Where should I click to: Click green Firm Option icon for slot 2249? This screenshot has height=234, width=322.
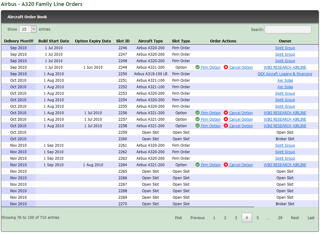coord(197,67)
